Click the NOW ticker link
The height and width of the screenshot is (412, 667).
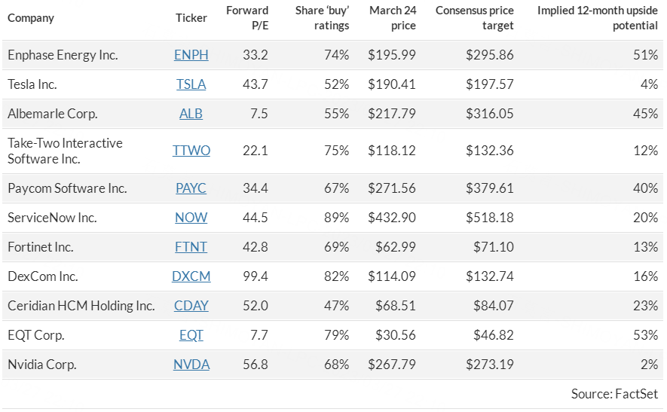click(191, 217)
